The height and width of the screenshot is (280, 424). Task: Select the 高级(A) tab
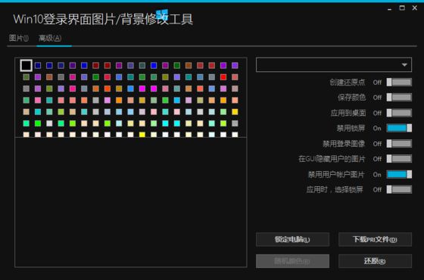50,38
